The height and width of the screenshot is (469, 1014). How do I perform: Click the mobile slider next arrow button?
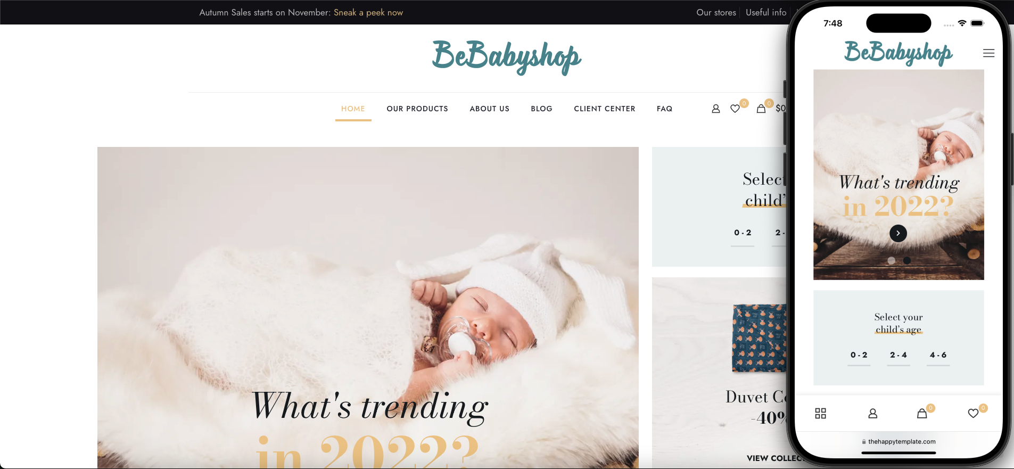coord(898,233)
